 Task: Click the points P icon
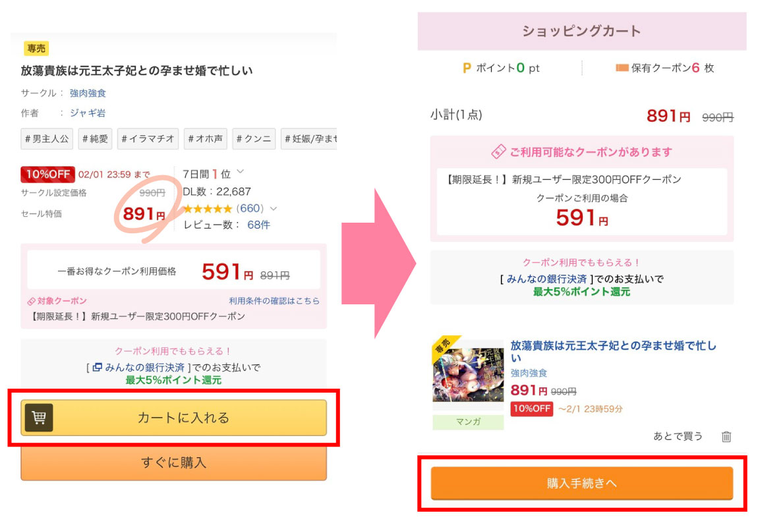tap(467, 68)
